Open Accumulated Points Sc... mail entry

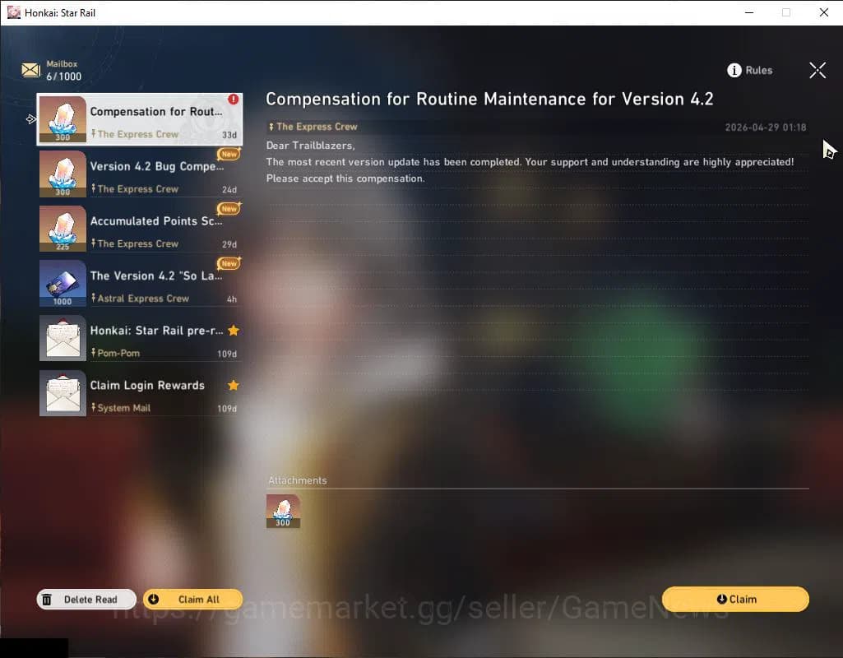coord(156,229)
